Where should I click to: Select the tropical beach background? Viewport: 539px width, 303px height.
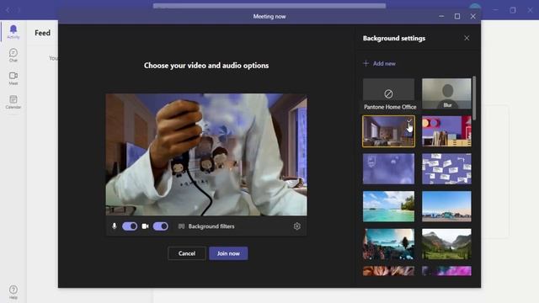click(x=388, y=206)
